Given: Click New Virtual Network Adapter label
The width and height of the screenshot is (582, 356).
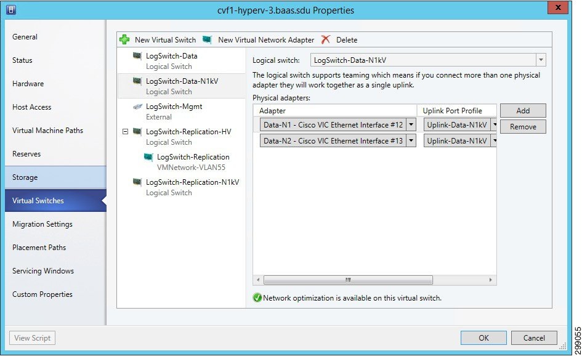Looking at the screenshot, I should [x=266, y=39].
